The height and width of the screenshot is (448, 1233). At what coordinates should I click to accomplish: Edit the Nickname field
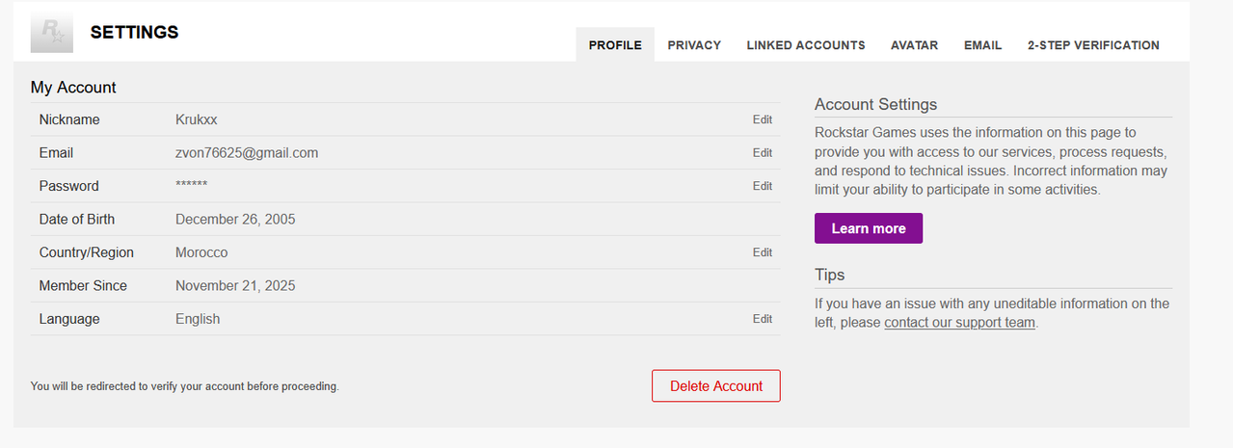(x=763, y=119)
